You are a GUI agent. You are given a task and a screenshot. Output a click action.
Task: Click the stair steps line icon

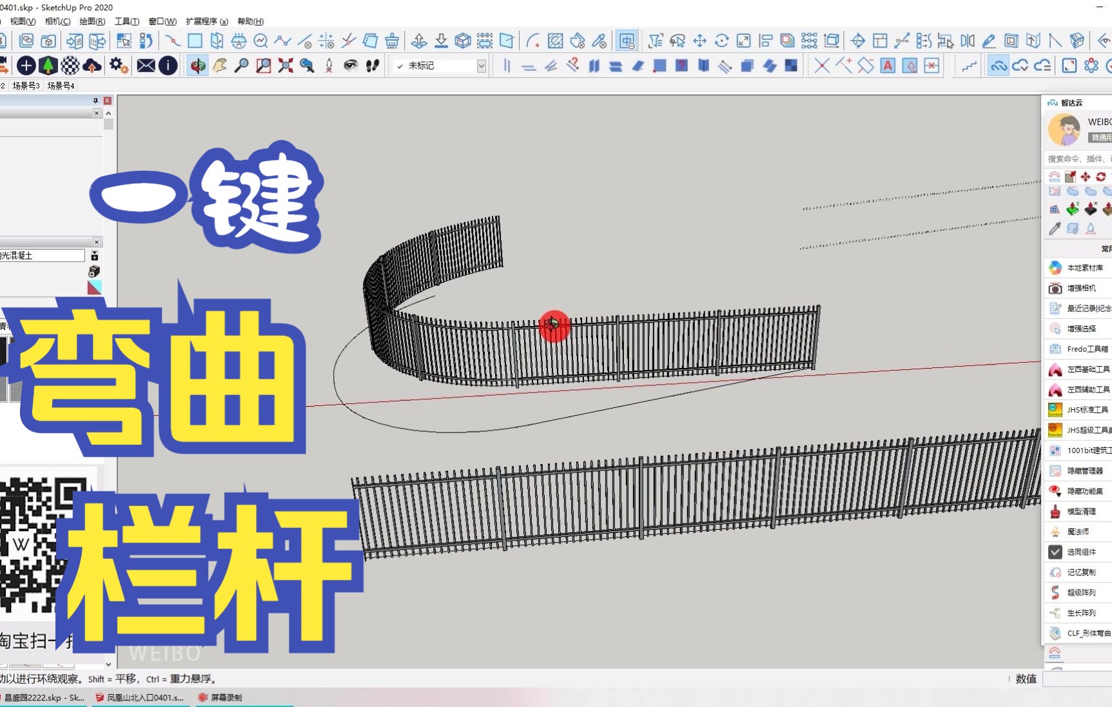(x=969, y=65)
